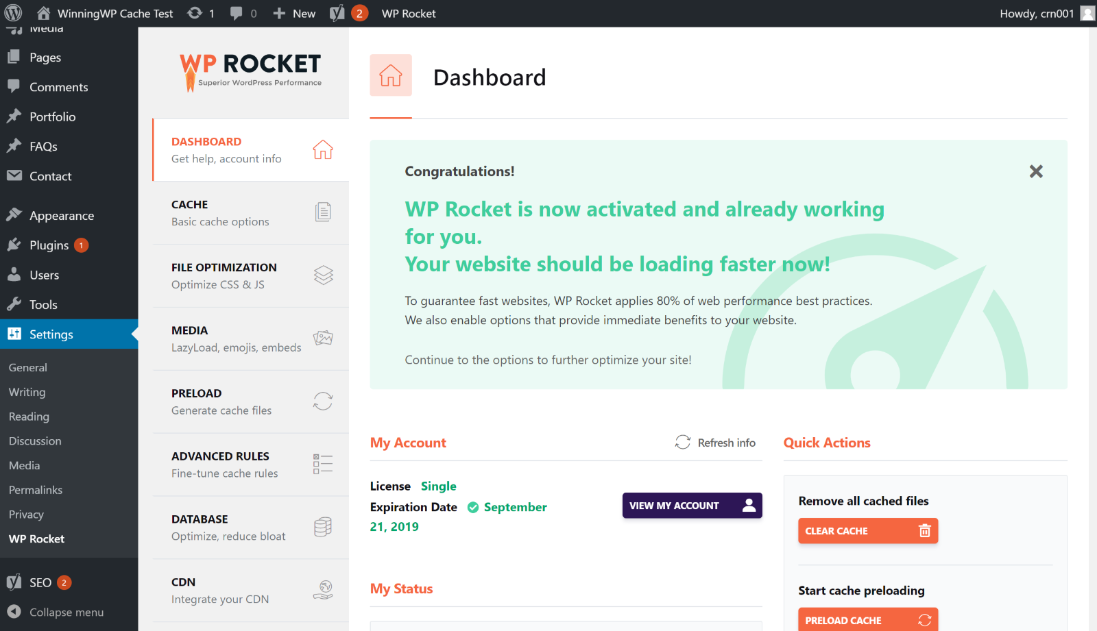Select the Database tab
The width and height of the screenshot is (1097, 631).
[251, 528]
